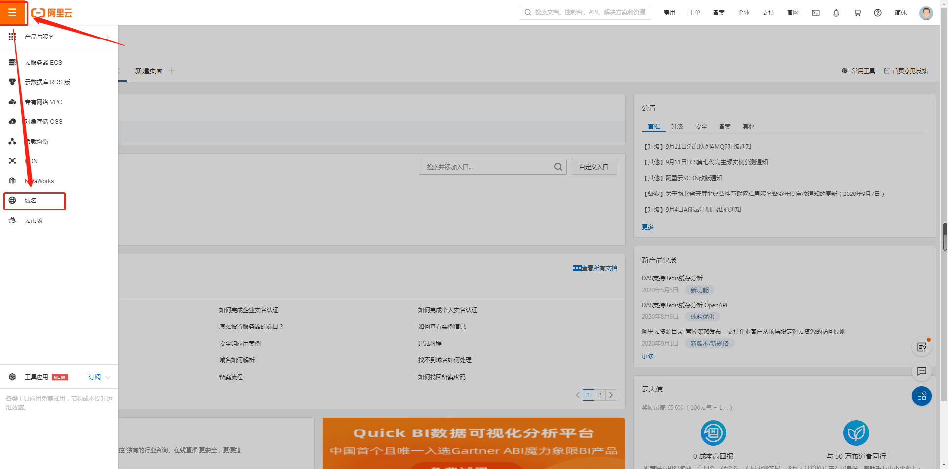Click the help question mark icon
The height and width of the screenshot is (469, 948).
coord(878,13)
